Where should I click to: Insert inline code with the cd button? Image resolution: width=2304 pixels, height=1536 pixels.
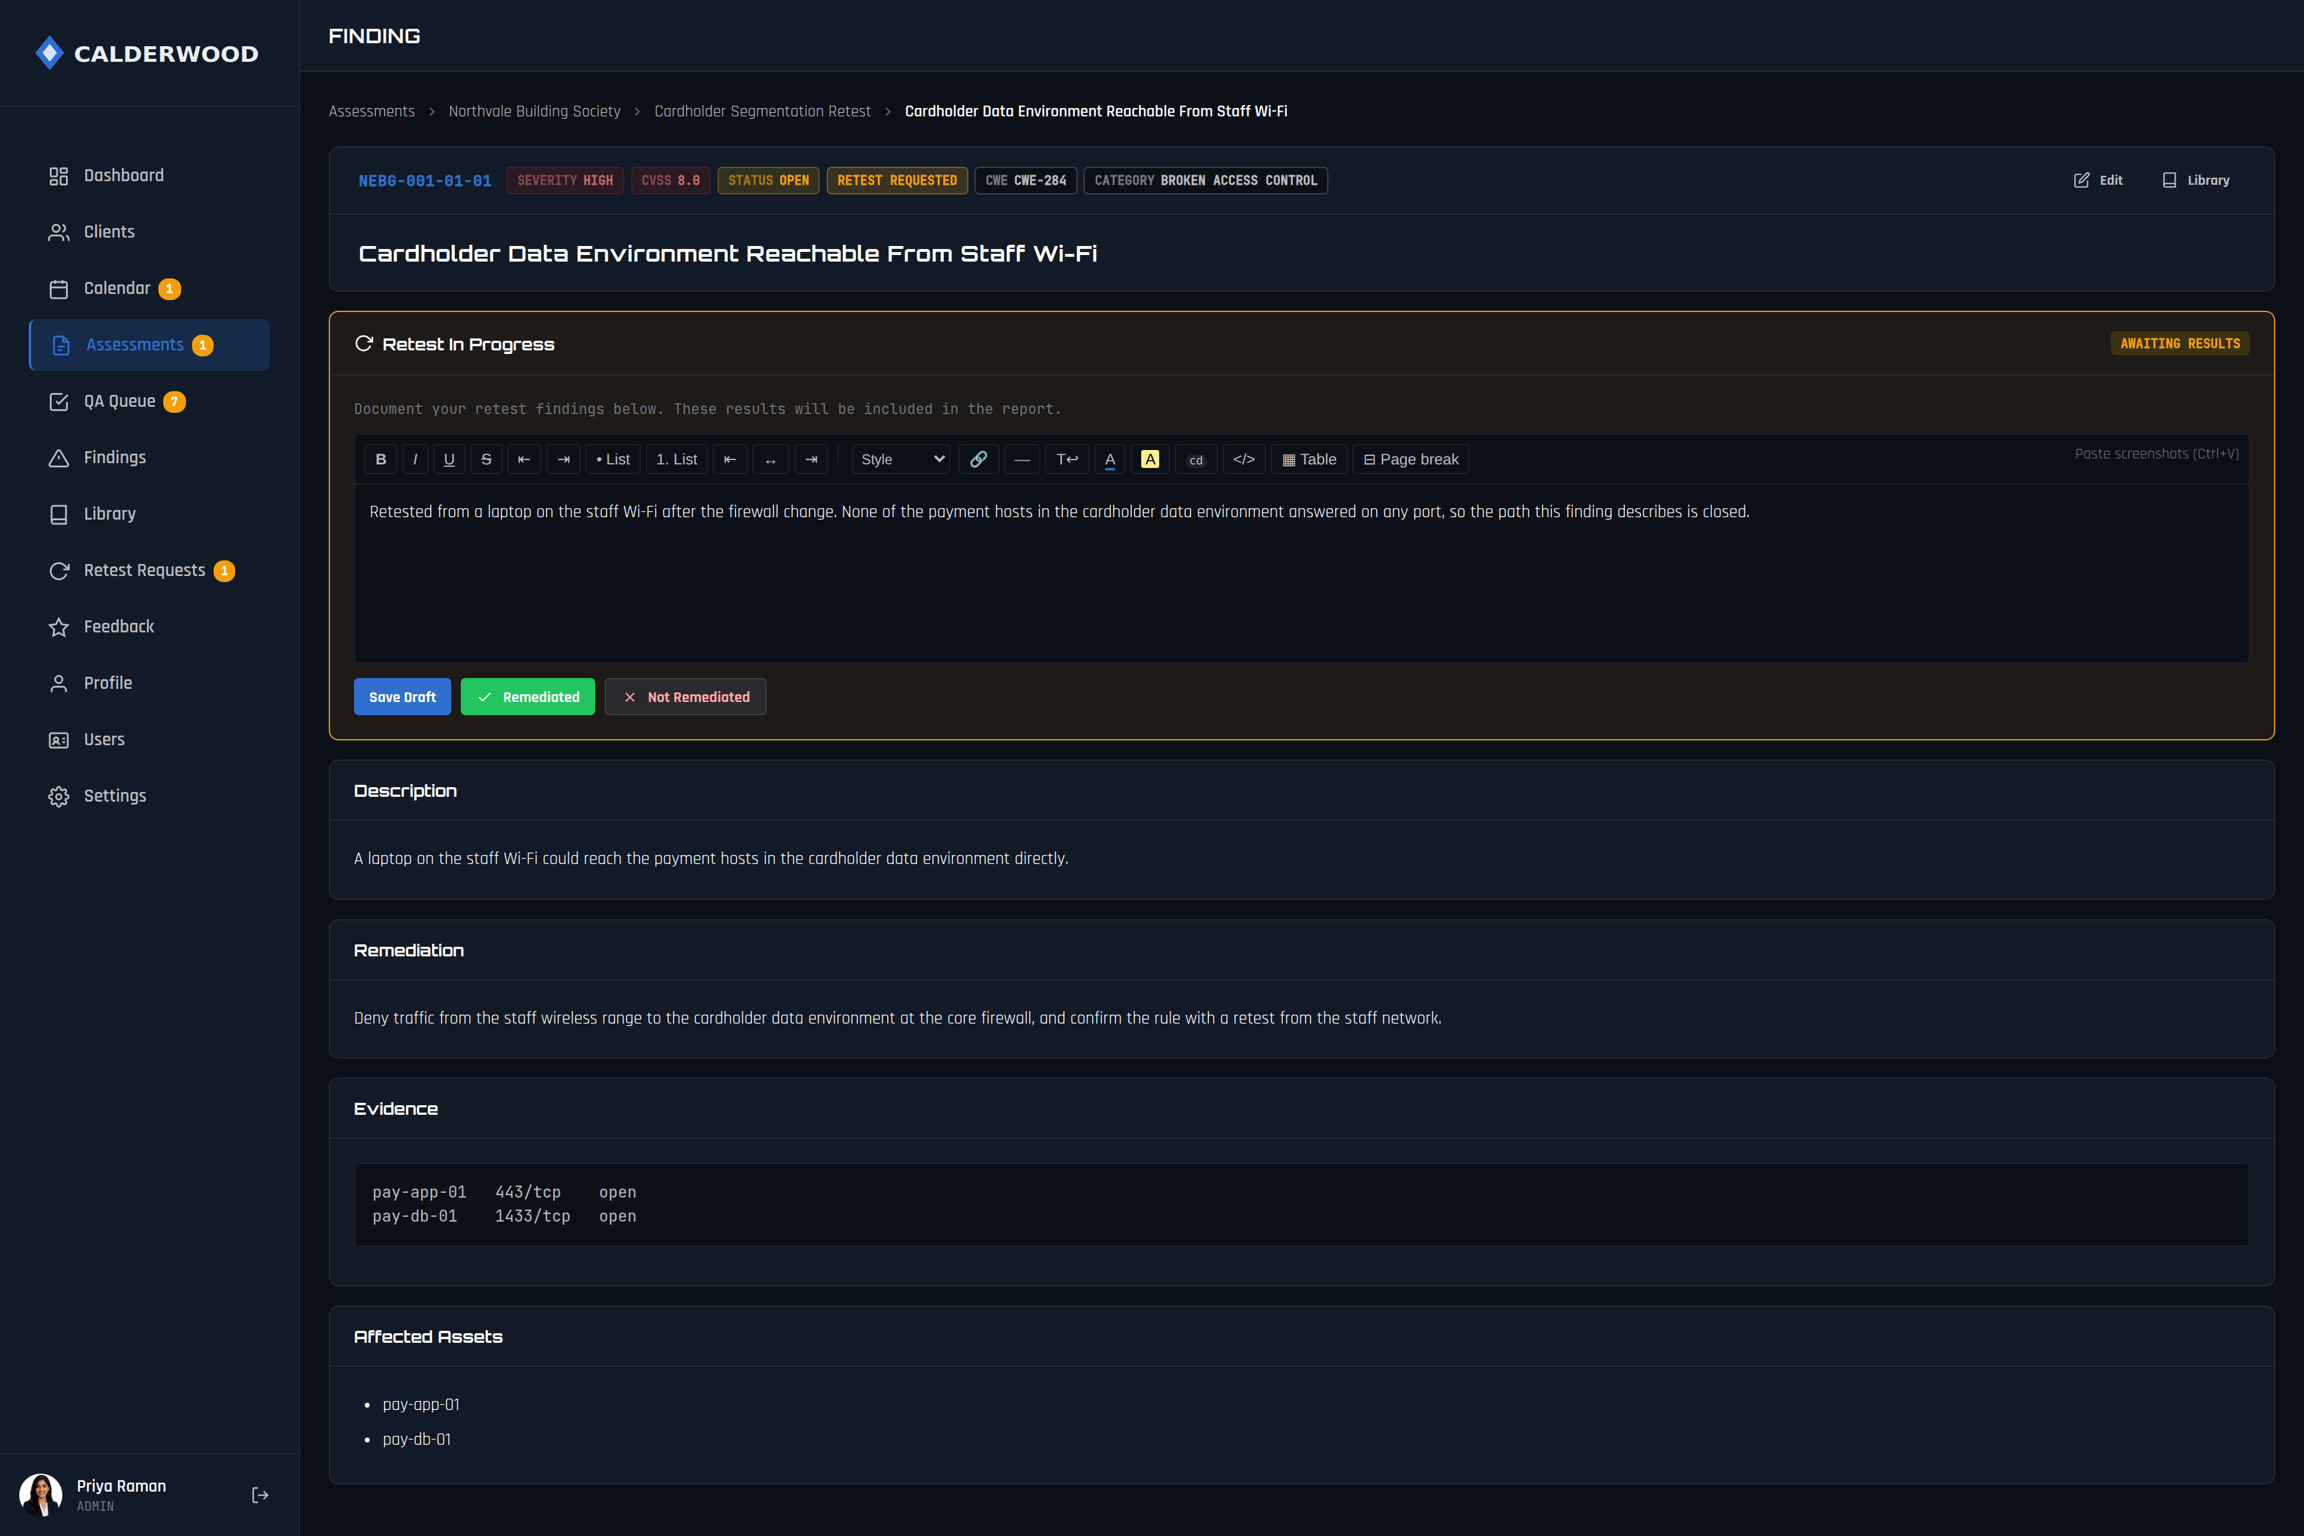(x=1196, y=460)
